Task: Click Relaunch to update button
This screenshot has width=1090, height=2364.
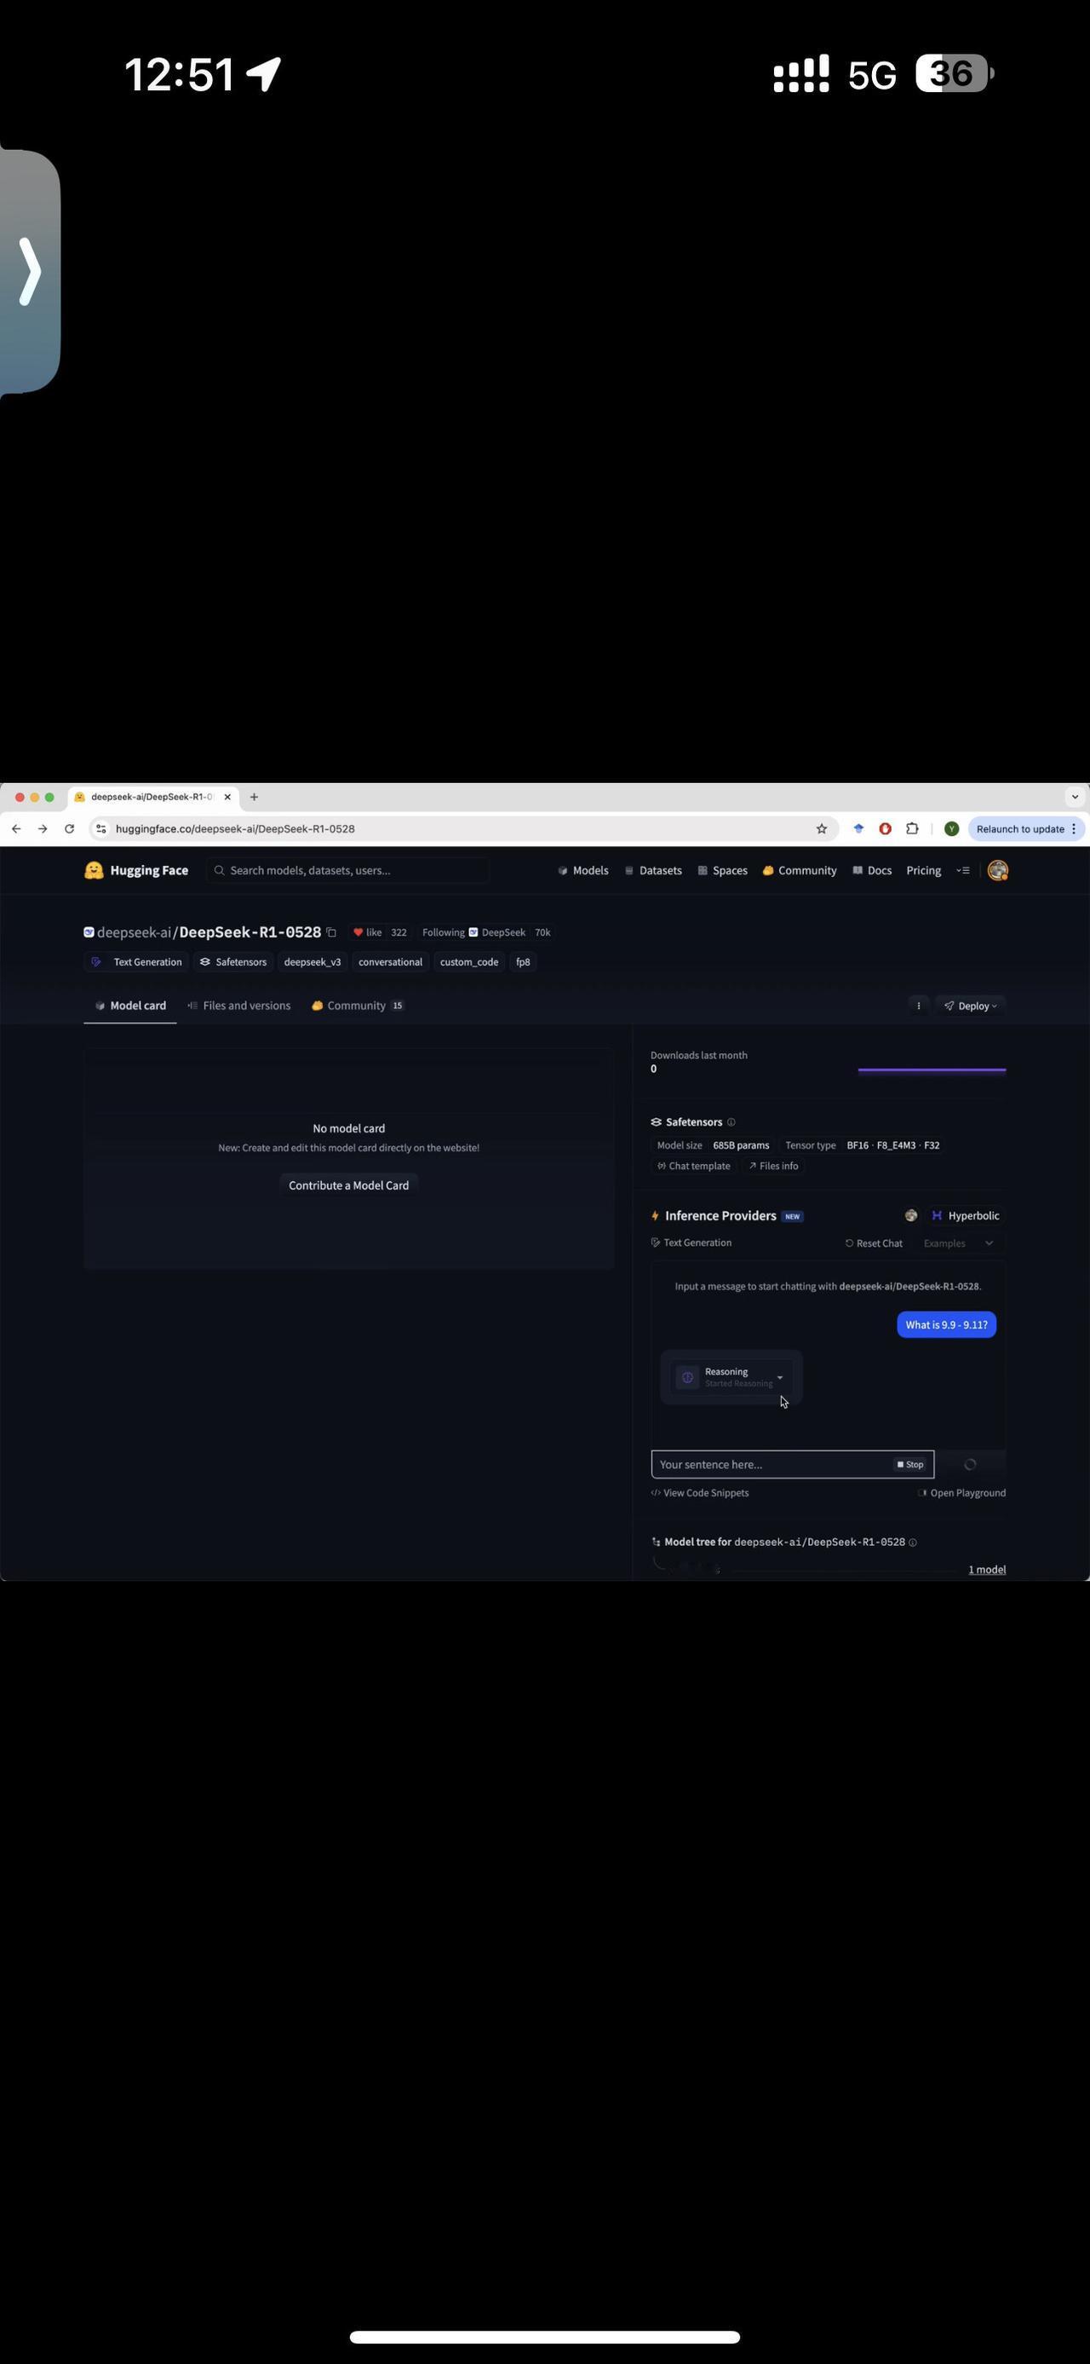Action: pos(1020,828)
